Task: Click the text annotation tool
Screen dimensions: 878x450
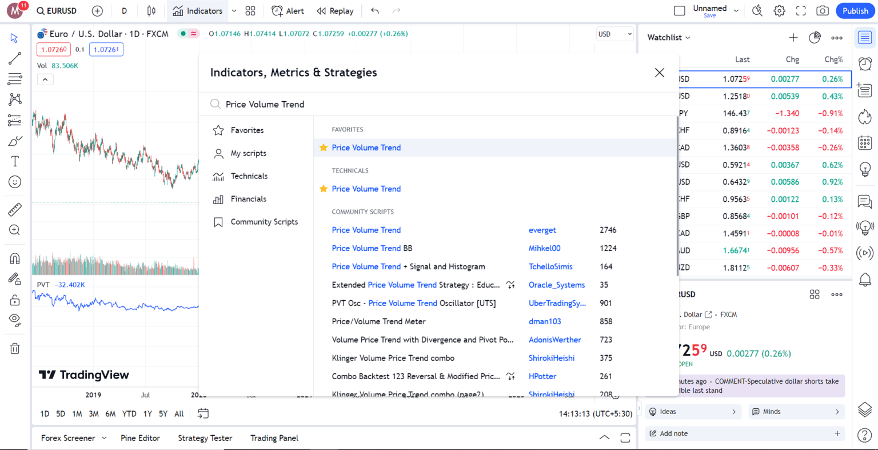Action: [x=15, y=161]
